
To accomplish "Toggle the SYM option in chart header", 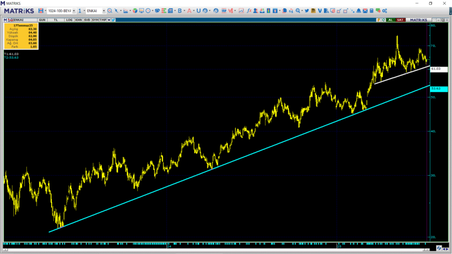I will (x=95, y=20).
